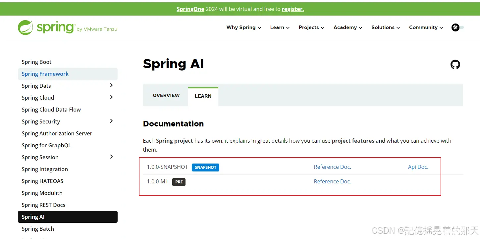
Task: Open Spring Security project page
Action: click(x=41, y=121)
